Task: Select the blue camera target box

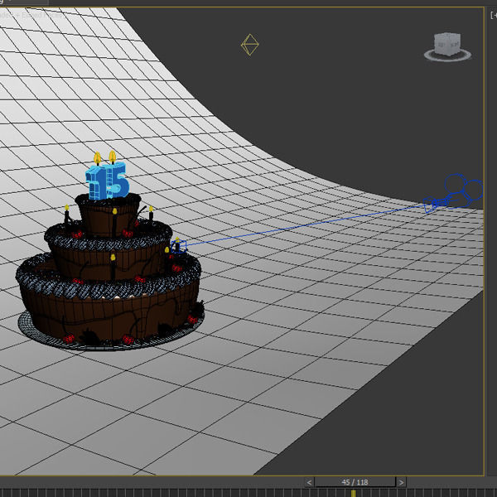Action: coord(179,247)
